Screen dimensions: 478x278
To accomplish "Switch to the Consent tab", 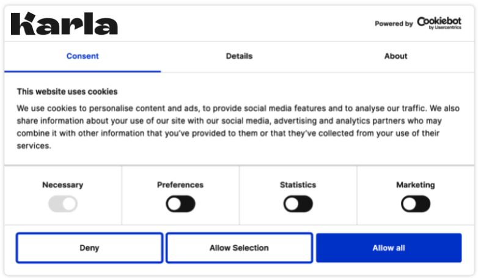I will 83,56.
